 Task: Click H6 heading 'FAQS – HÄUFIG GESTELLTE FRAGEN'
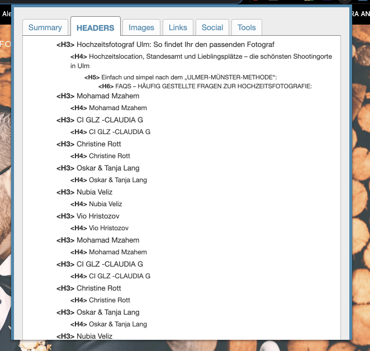[205, 86]
